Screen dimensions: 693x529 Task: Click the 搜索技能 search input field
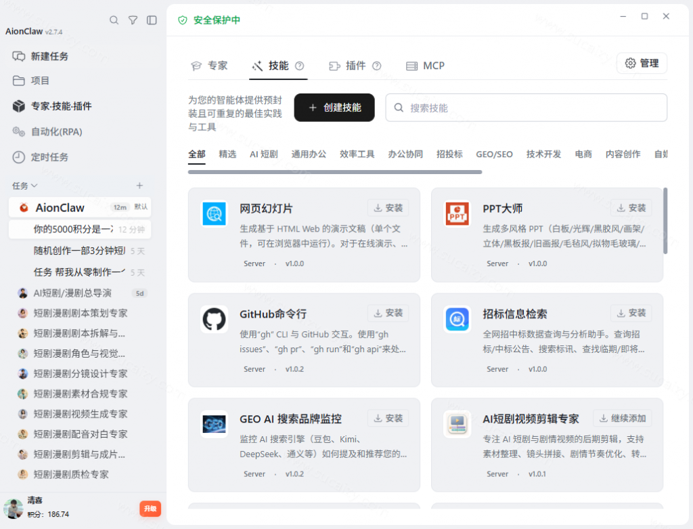pos(526,108)
